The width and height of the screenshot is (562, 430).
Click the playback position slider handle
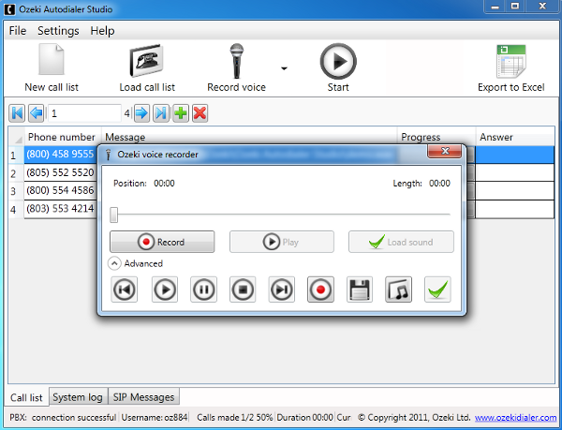113,215
